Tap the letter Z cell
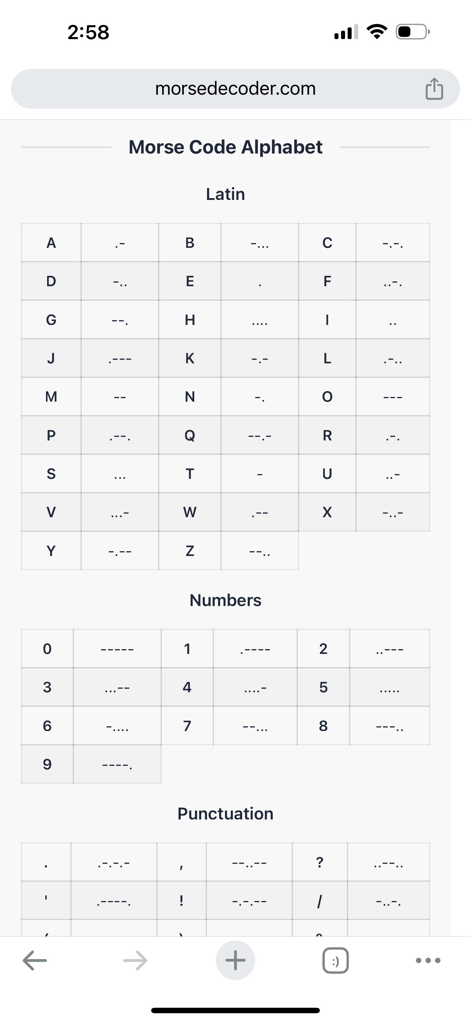 (190, 551)
